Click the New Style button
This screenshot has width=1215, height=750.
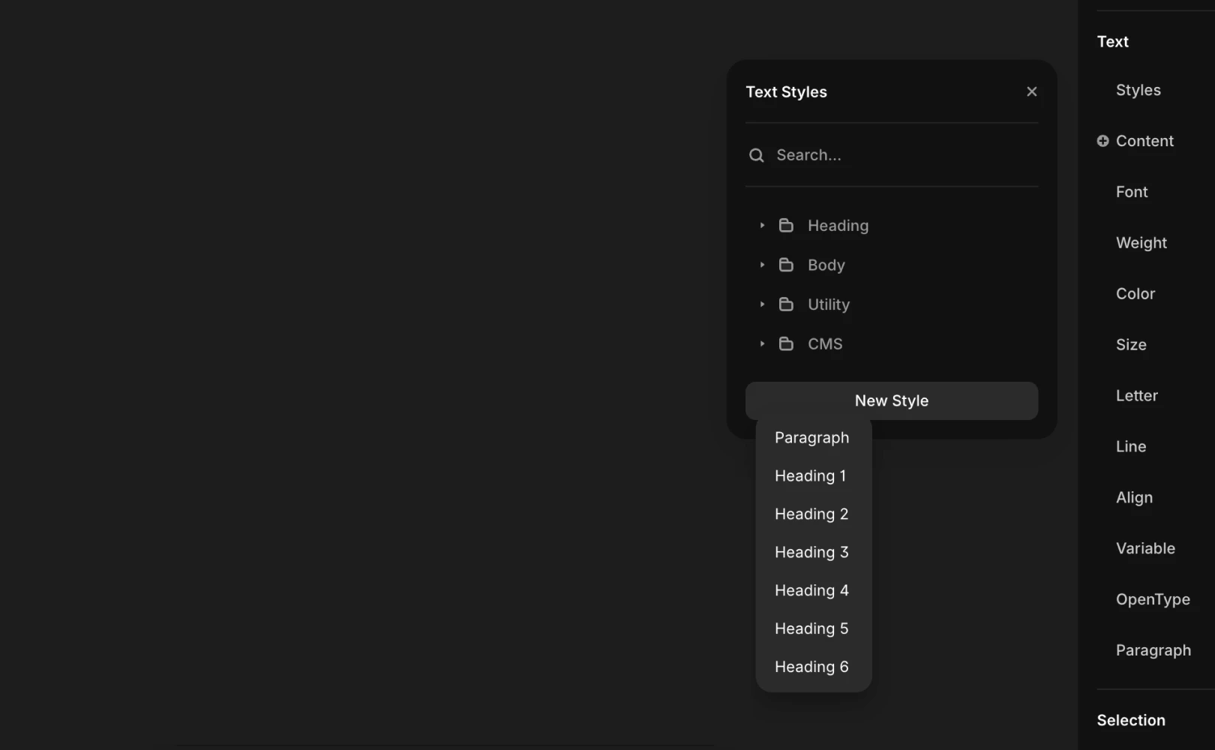click(892, 400)
